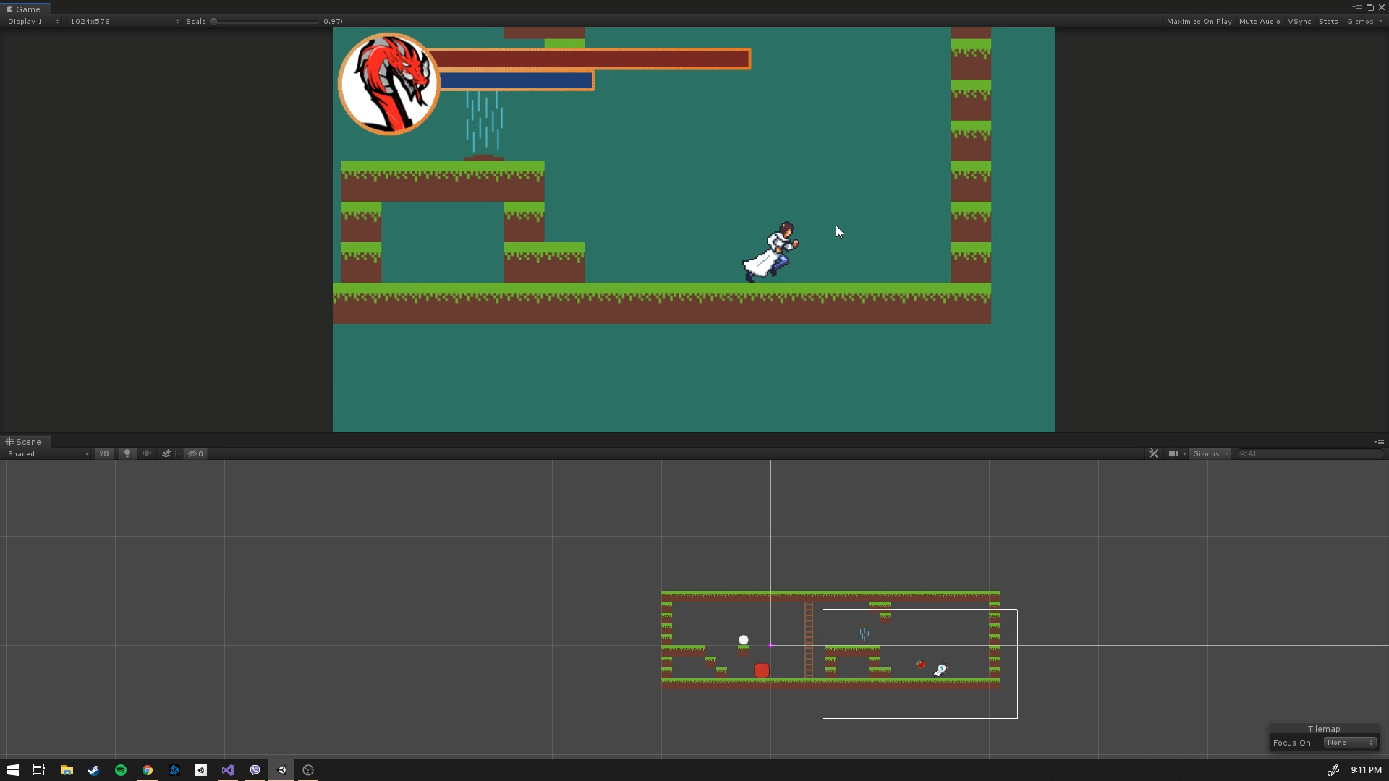Expand the Scene Gizmos dropdown arrow
Viewport: 1389px width, 781px height.
1226,453
